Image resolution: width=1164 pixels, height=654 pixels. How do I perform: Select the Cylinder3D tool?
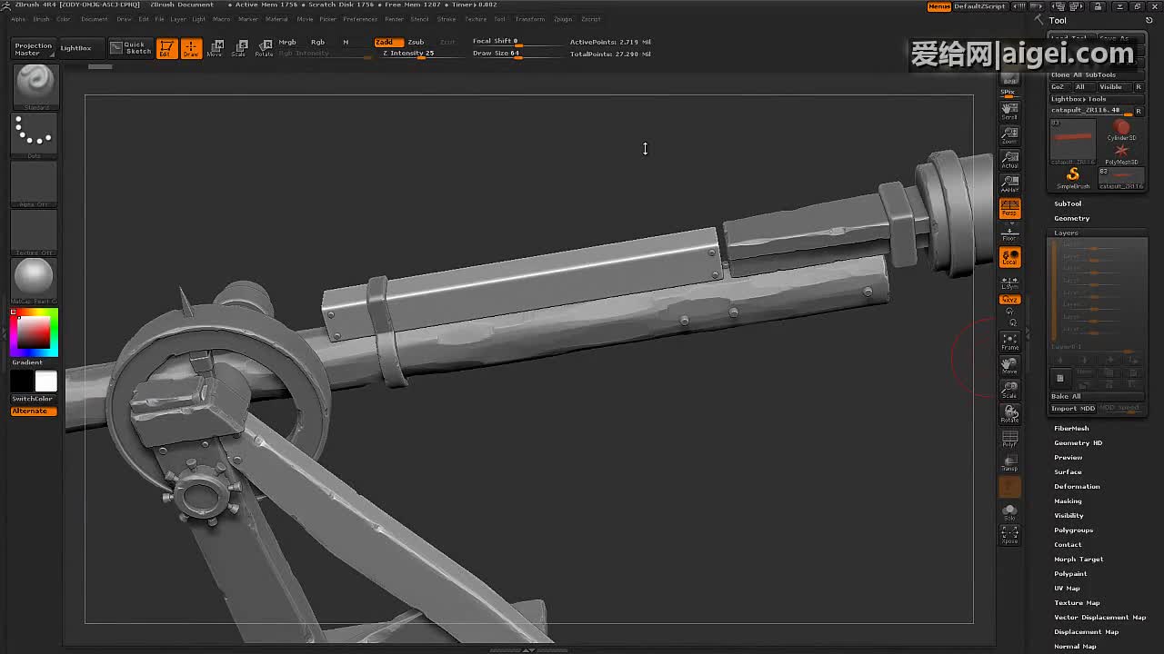[1121, 130]
